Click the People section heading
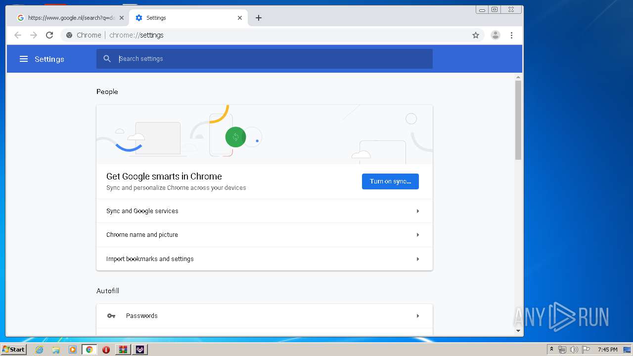This screenshot has height=356, width=633. pyautogui.click(x=107, y=92)
